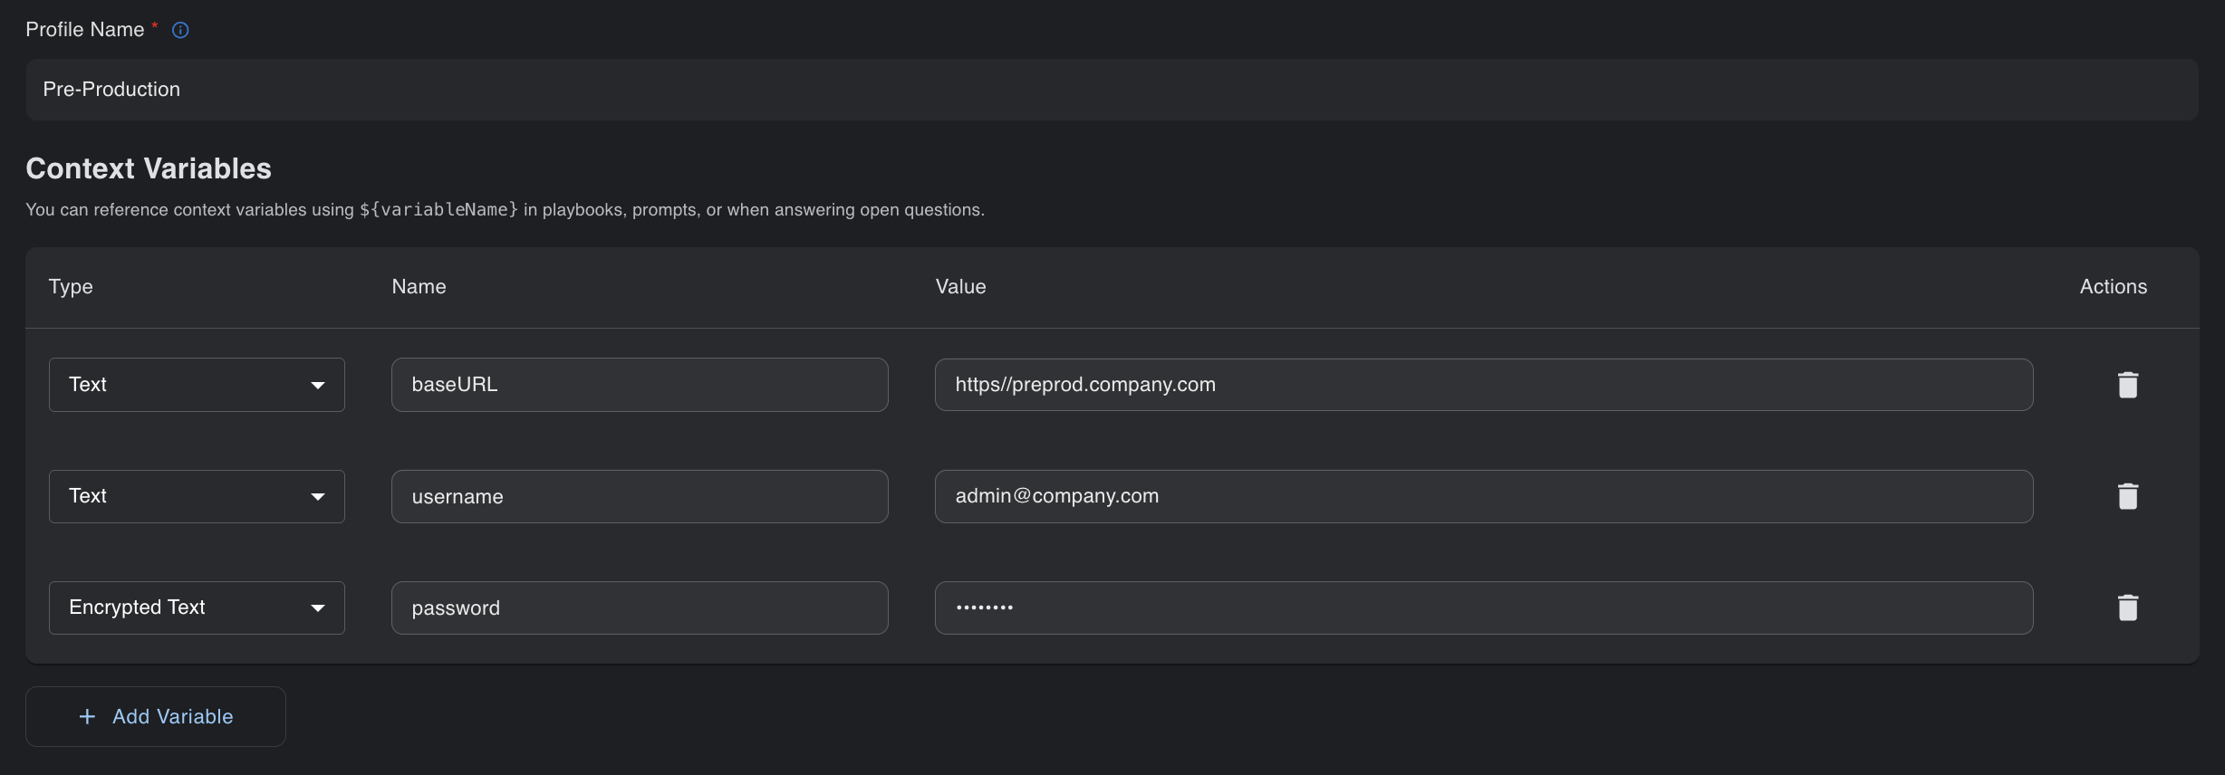This screenshot has height=775, width=2225.
Task: Select the Value column header
Action: coord(960,287)
